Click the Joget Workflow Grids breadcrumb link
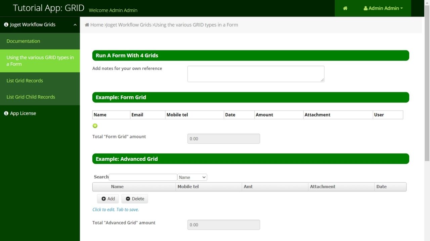The width and height of the screenshot is (430, 241). tap(129, 25)
